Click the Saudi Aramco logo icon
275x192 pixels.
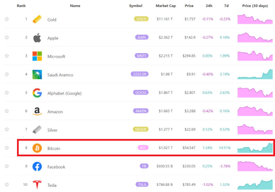37,75
